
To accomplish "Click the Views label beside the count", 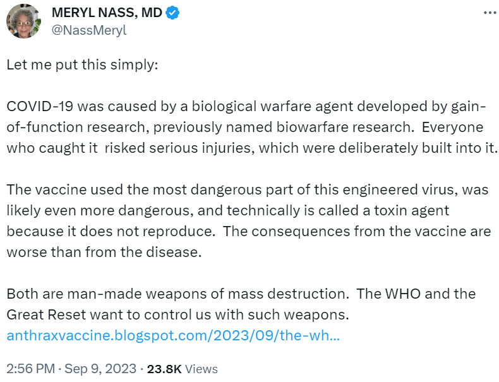I will point(202,369).
